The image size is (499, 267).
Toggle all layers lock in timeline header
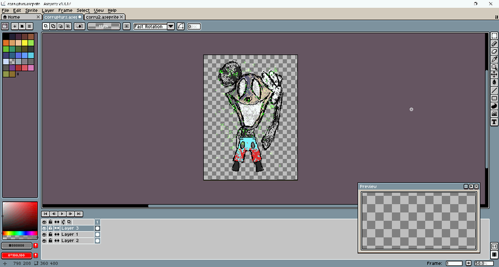point(50,222)
